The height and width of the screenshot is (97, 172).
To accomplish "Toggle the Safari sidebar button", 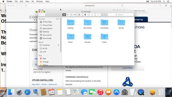I will click(x=26, y=5).
